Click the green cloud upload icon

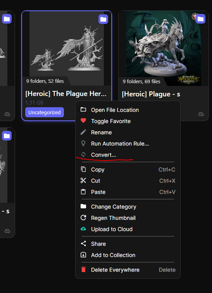[x=83, y=229]
